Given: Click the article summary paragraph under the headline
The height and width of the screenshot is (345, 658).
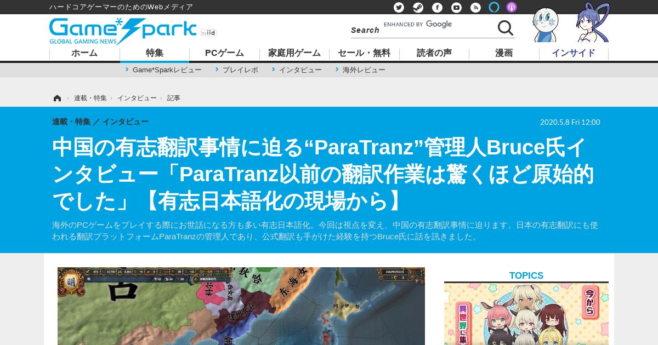Looking at the screenshot, I should (x=325, y=231).
